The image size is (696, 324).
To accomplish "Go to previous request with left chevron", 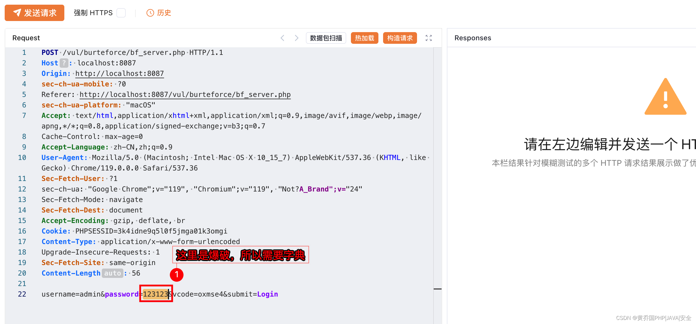I will tap(282, 38).
